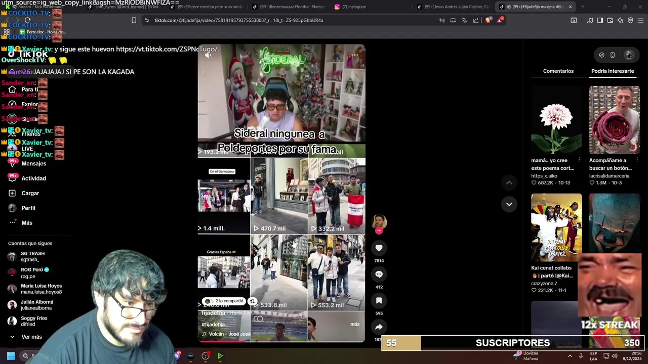Click the fijadefija username on the video
648x364 pixels.
[213, 313]
